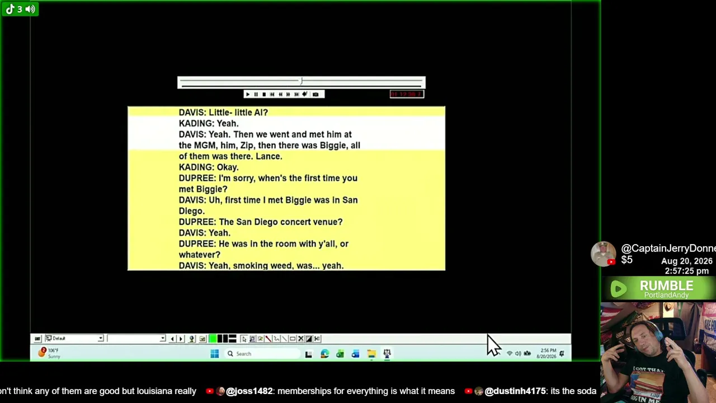
Task: Click the image icon after the stamp tool
Action: point(202,338)
